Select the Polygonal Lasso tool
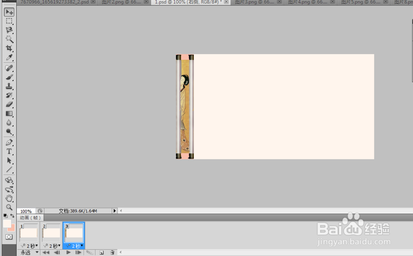Viewport: 413px width, 256px height. pos(9,30)
